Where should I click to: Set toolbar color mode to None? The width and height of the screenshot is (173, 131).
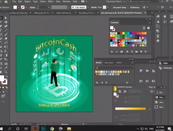(7, 88)
